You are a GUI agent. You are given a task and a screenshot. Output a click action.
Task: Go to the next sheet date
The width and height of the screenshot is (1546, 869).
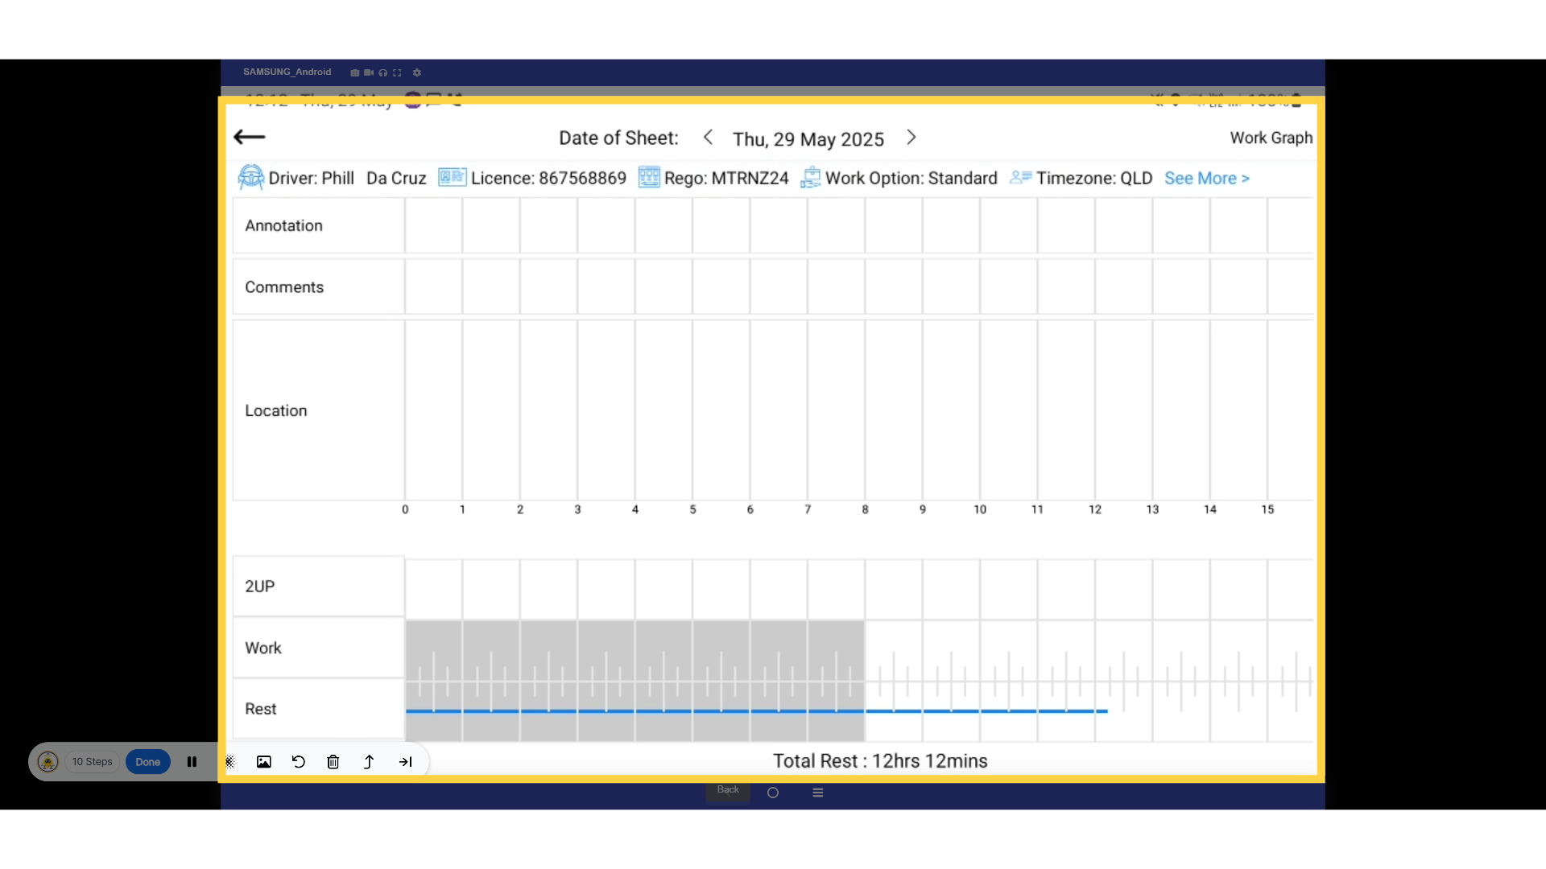911,138
